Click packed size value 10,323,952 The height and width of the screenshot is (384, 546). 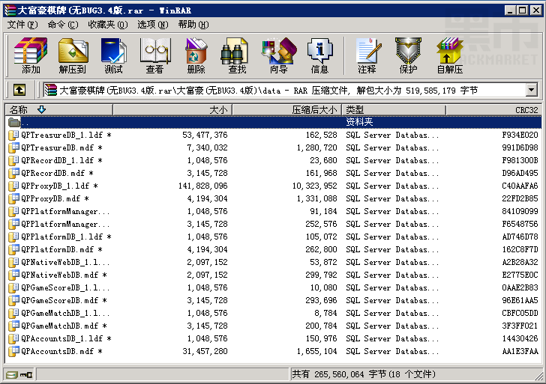315,186
